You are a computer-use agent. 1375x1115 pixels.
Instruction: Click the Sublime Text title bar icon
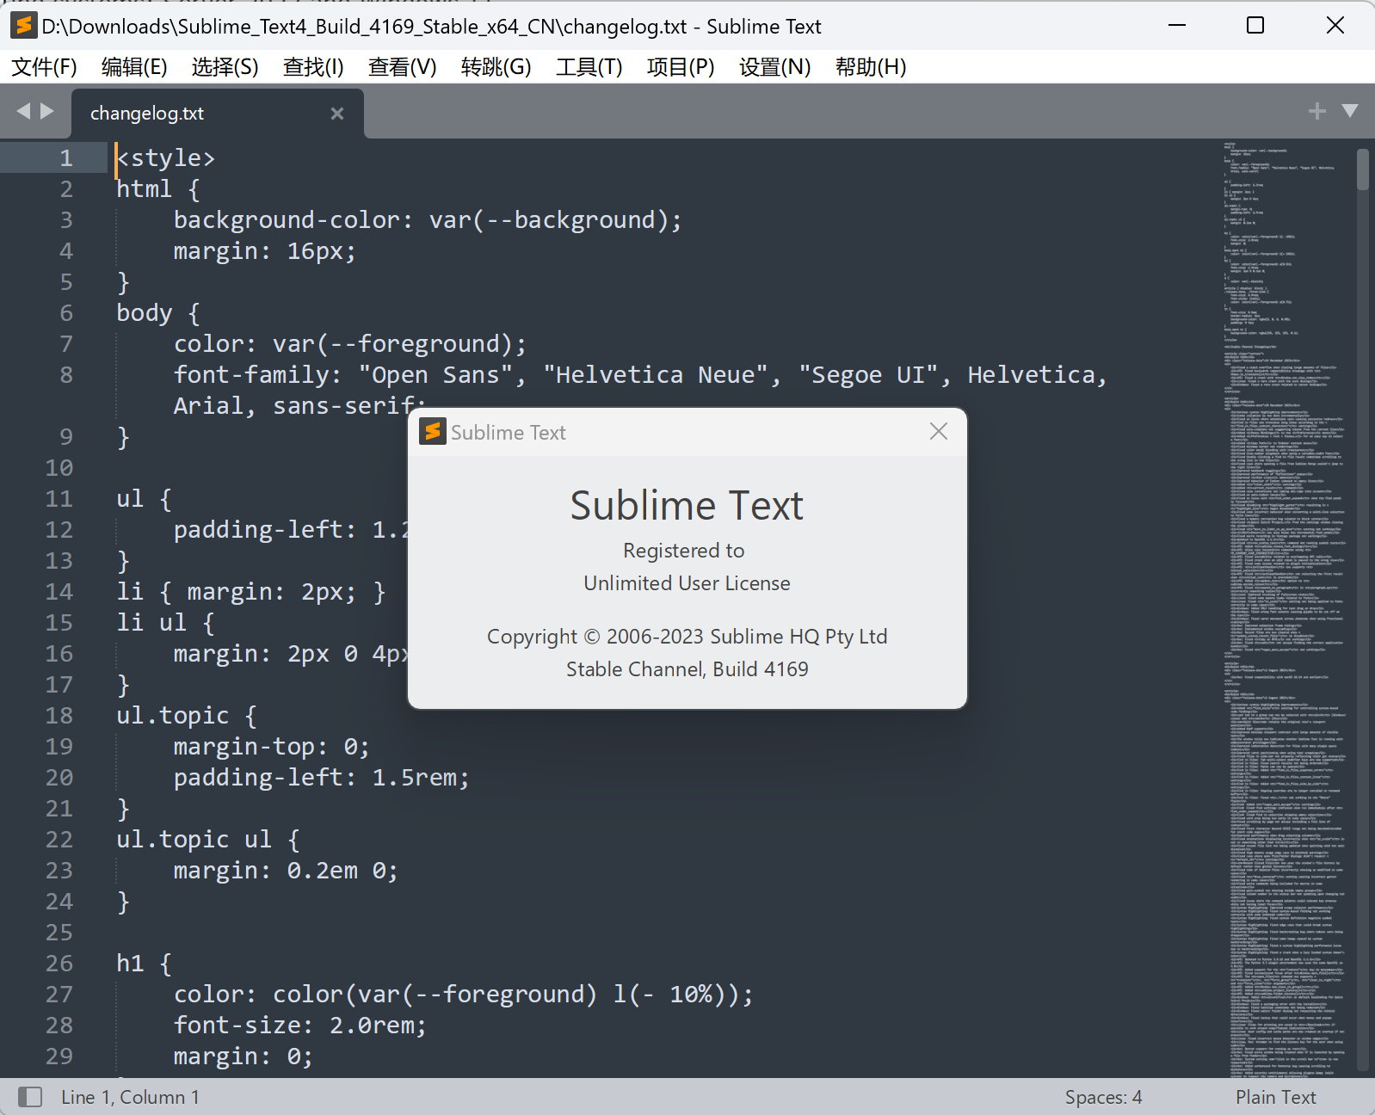23,26
